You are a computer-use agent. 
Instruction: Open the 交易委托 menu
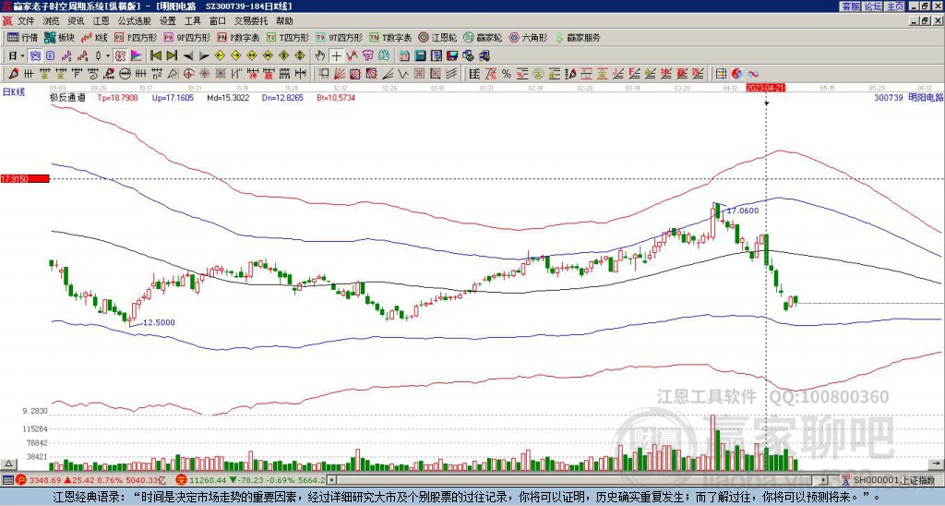251,21
